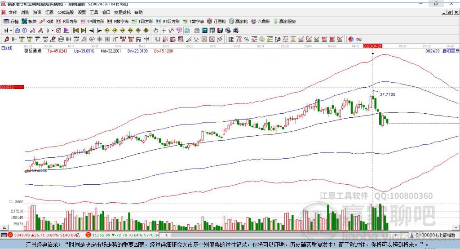Select the red pencil drawing tool
The image size is (460, 249).
[6, 40]
